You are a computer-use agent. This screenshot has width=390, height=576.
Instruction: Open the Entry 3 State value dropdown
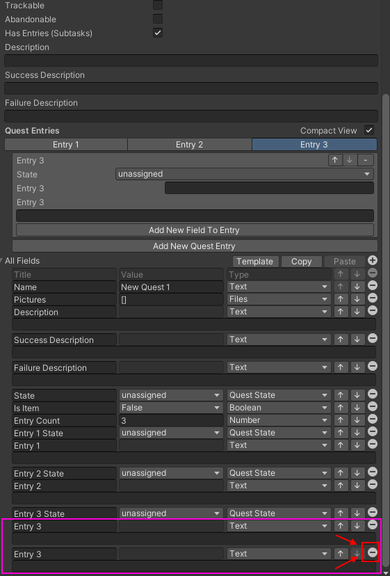(x=171, y=513)
